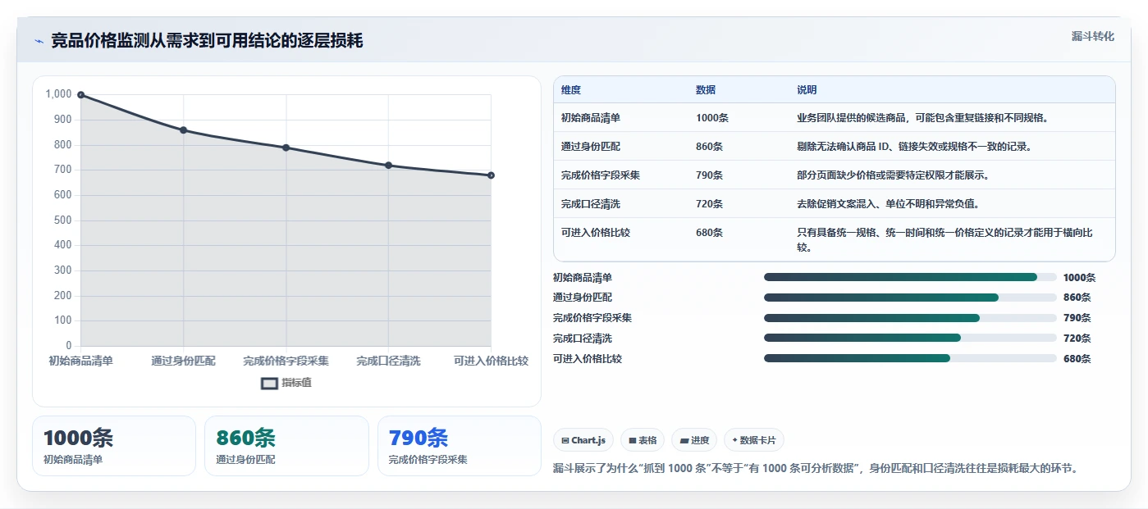Click the 860条 cell in the table
The image size is (1148, 509).
pos(709,147)
